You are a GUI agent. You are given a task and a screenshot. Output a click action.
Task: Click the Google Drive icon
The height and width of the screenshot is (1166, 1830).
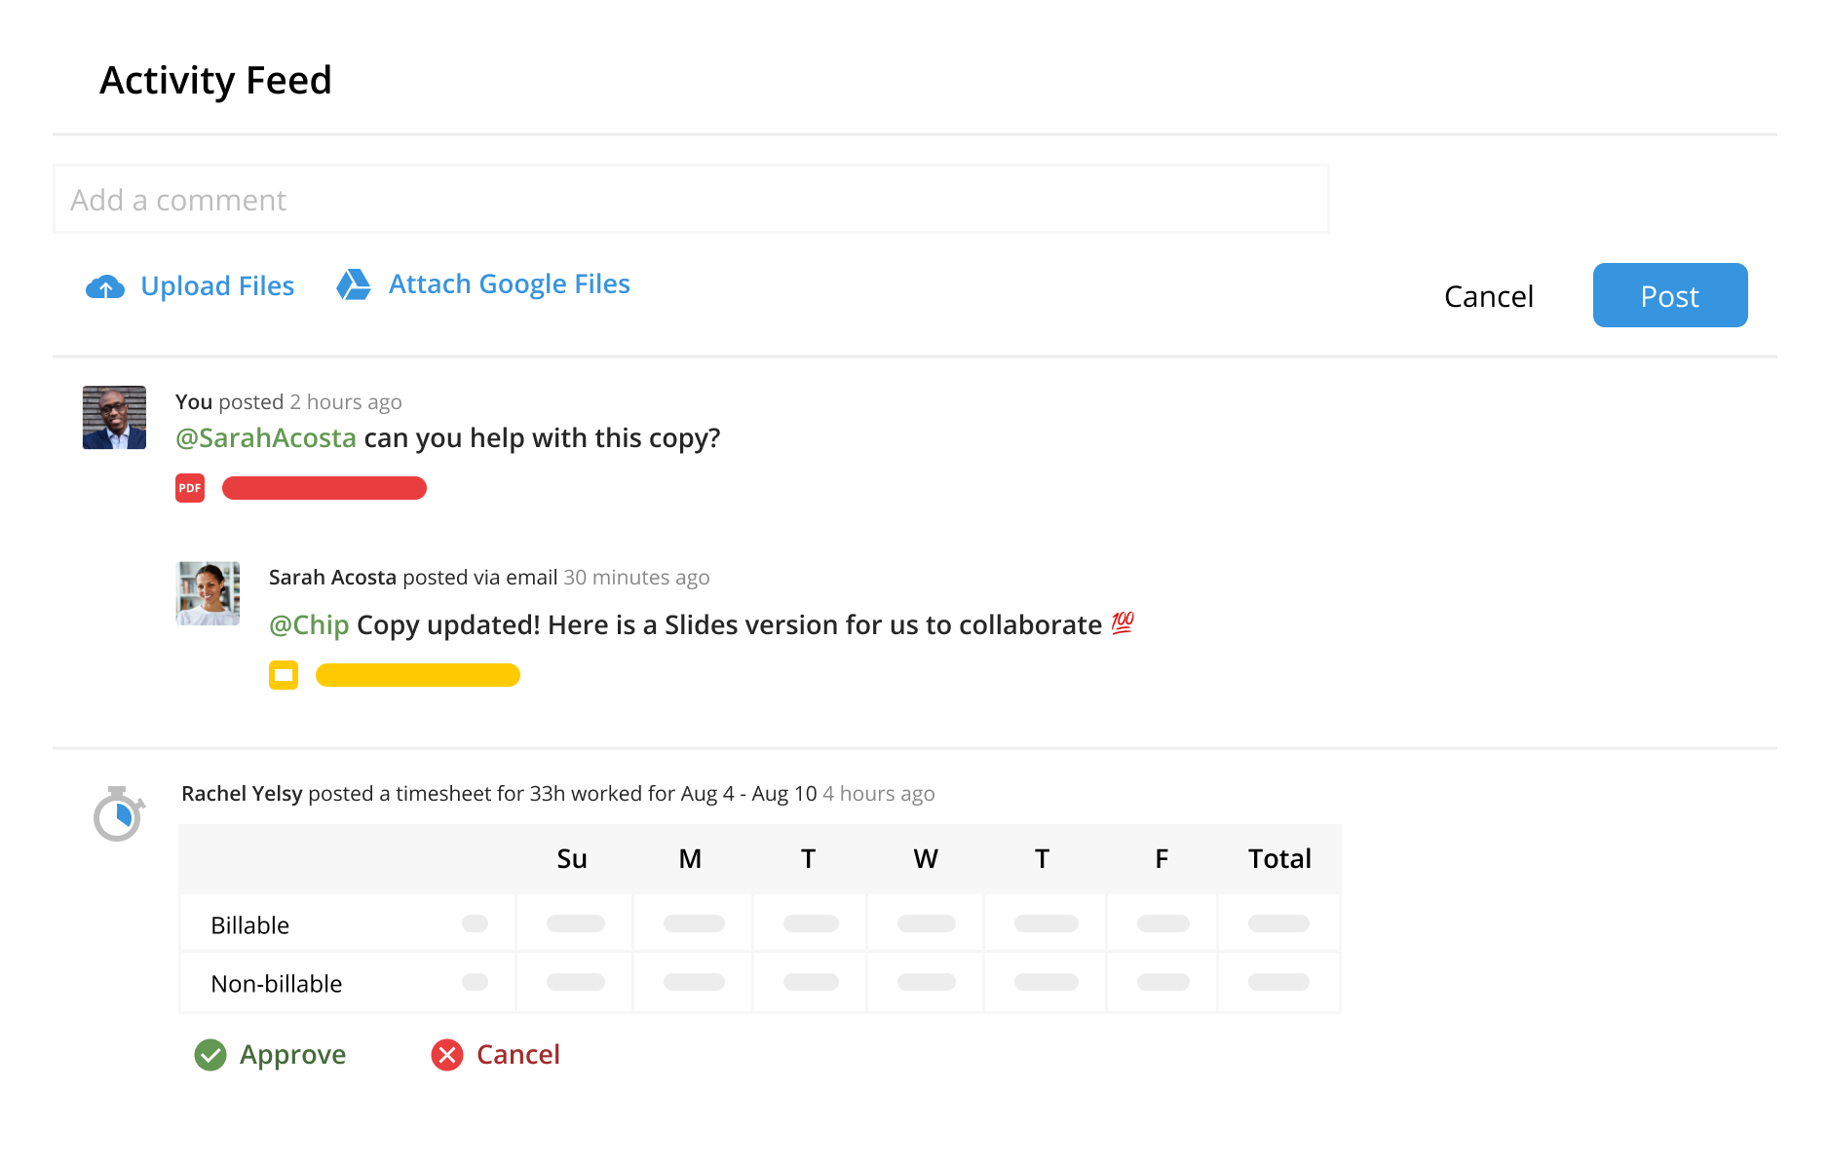[354, 284]
